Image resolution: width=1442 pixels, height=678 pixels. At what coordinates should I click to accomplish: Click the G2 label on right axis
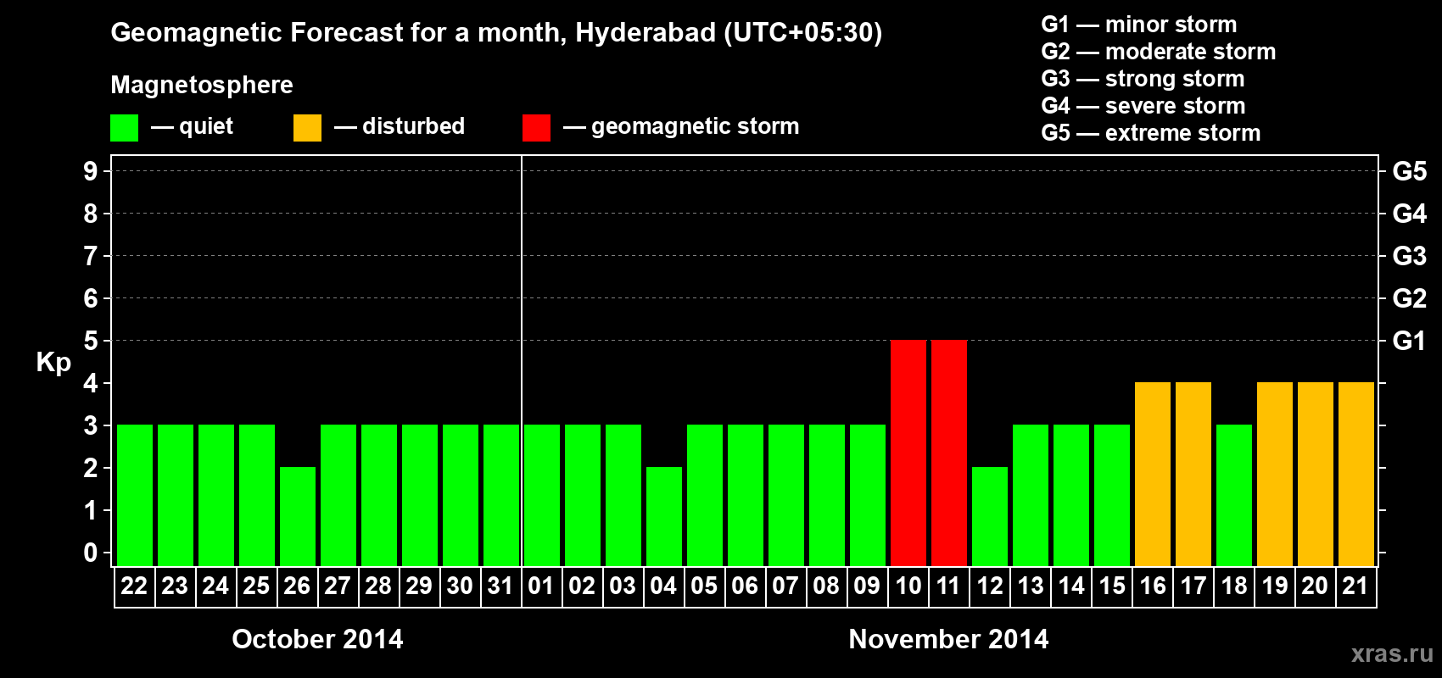1409,298
